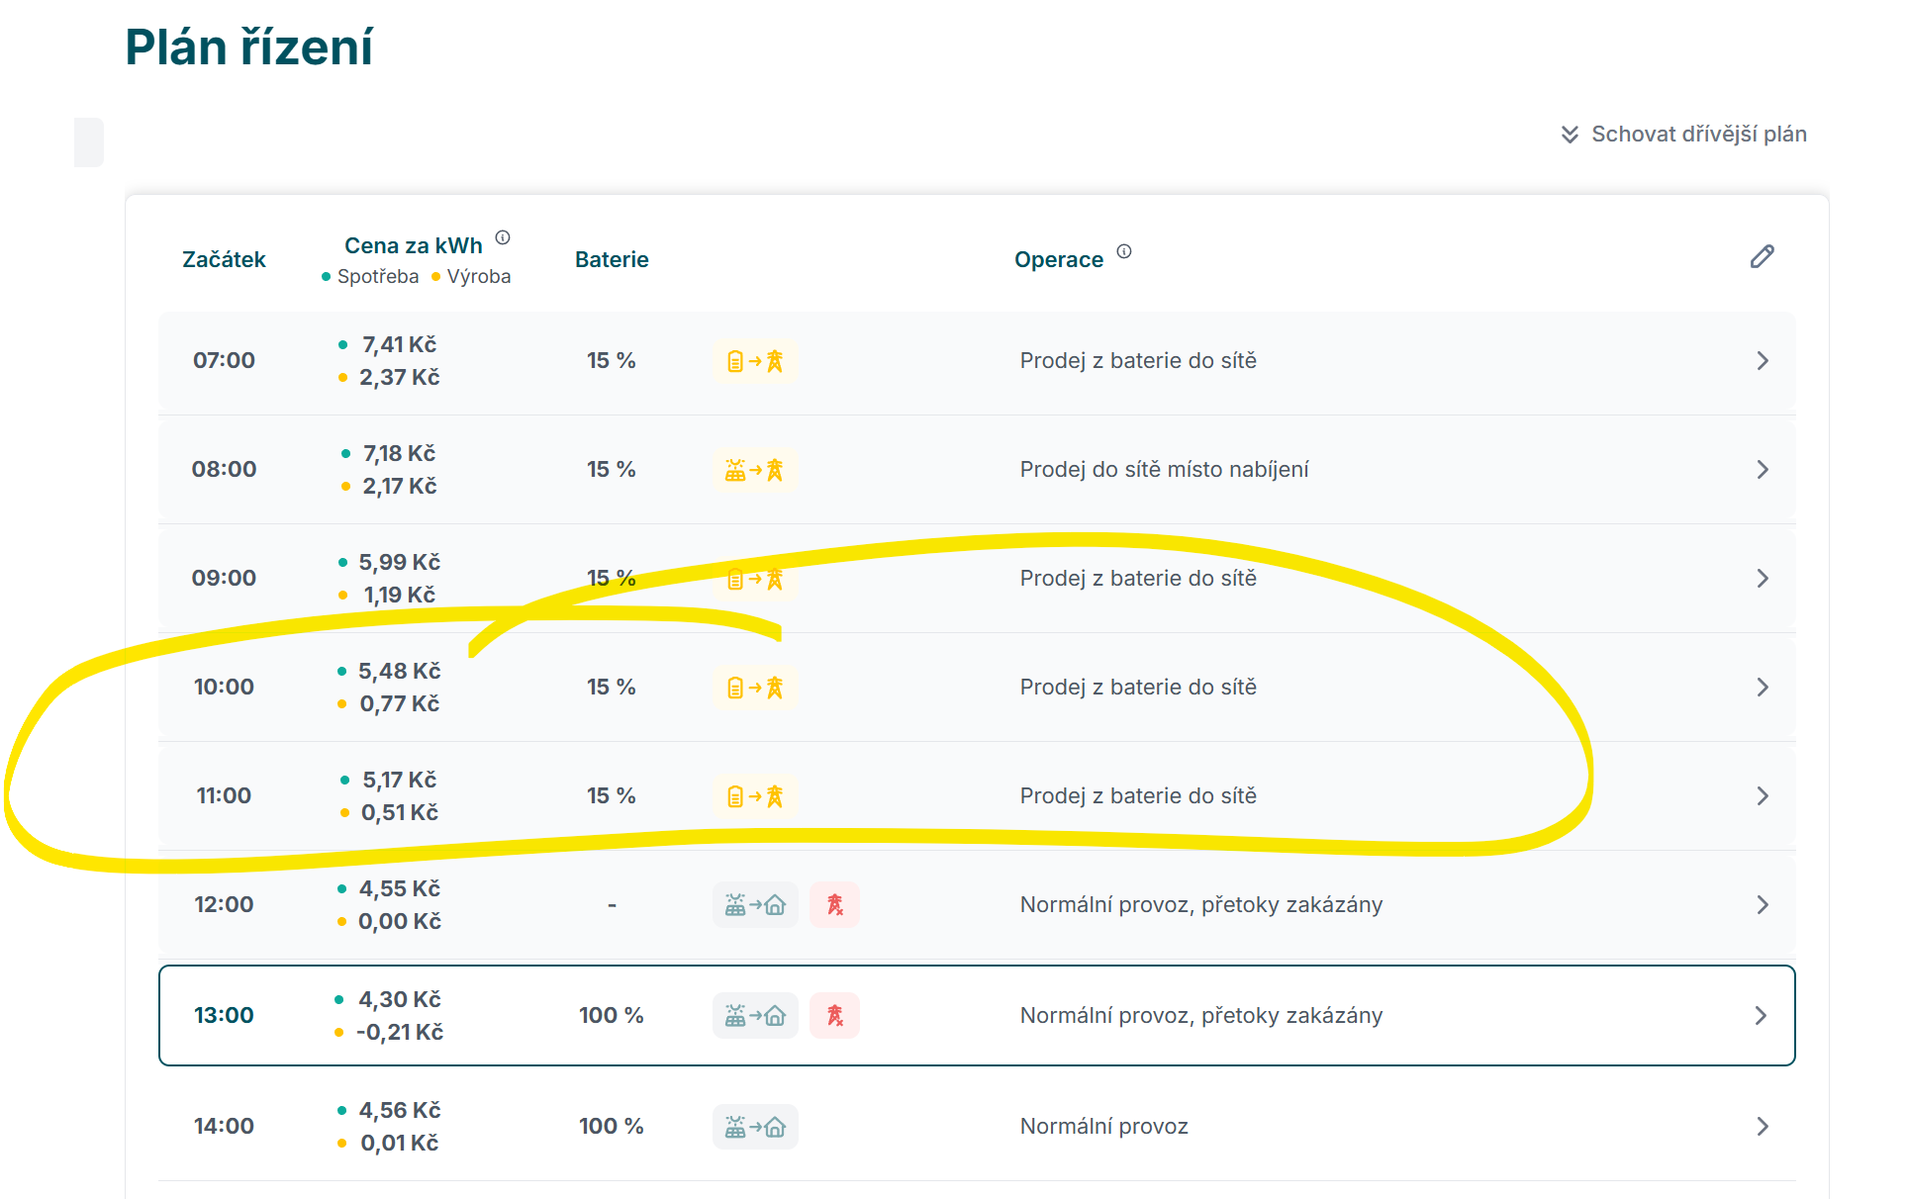Screen dimensions: 1907x1199
Task: Click consumption price 7,18 Kč
Action: [x=399, y=454]
